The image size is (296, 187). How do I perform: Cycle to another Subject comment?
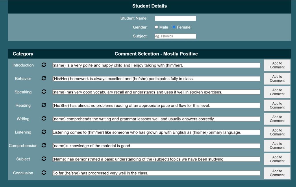click(44, 159)
